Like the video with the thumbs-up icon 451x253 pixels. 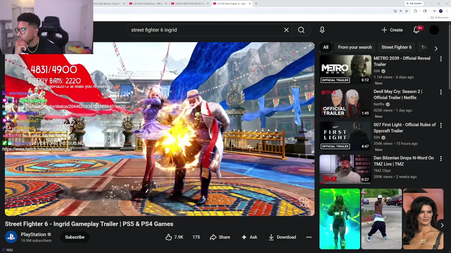(174, 237)
